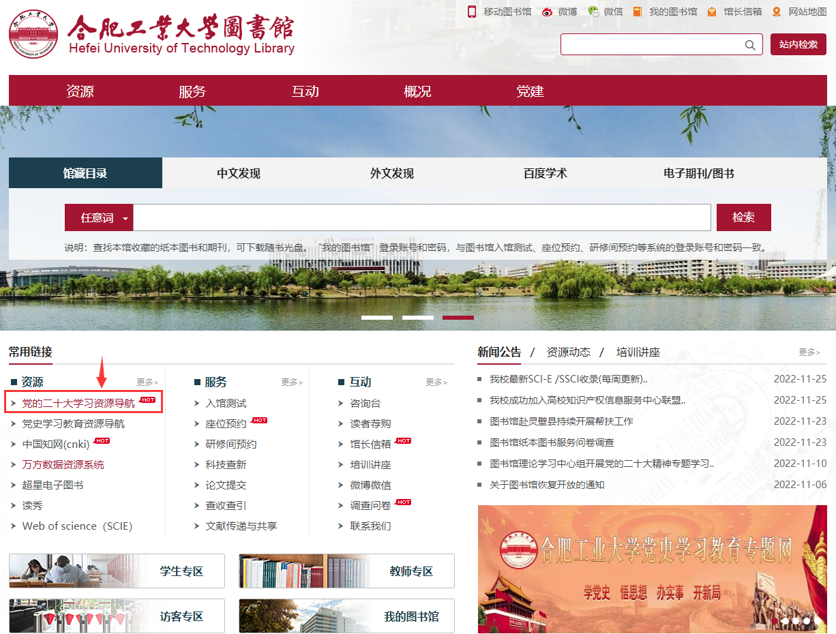Select the last dot on party-history banner
Image resolution: width=836 pixels, height=634 pixels.
(818, 621)
